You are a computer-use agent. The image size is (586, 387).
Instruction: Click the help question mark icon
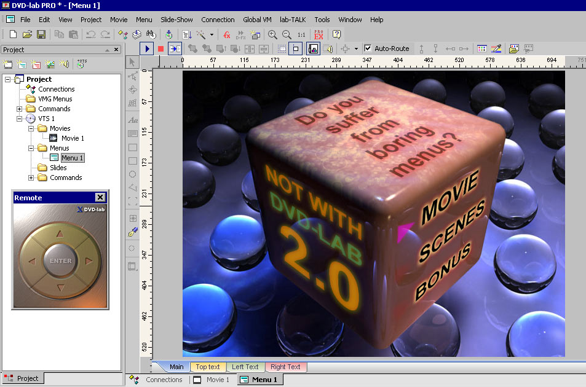336,34
